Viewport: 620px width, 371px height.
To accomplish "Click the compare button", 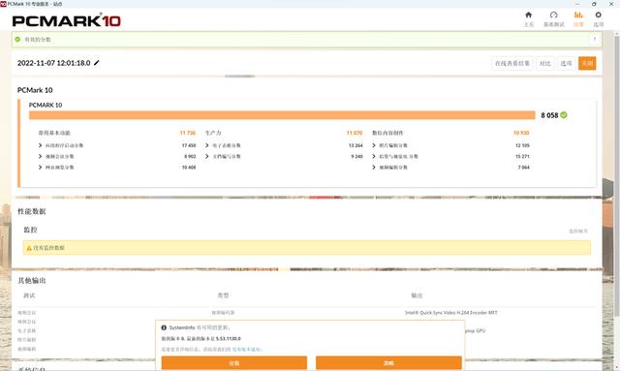I will [544, 63].
